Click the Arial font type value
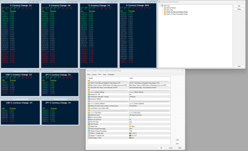The height and width of the screenshot is (151, 248). click(x=150, y=122)
